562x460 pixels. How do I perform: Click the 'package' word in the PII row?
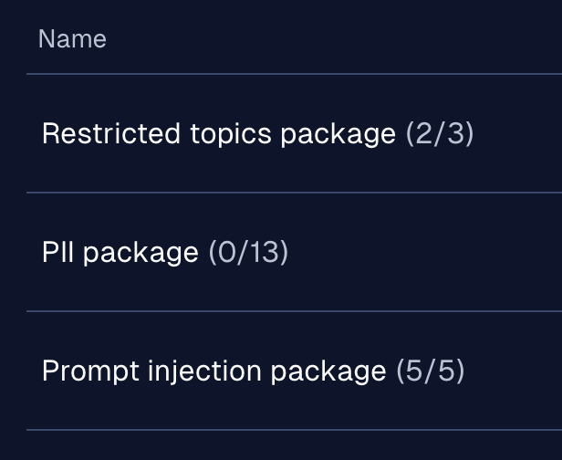pos(140,254)
